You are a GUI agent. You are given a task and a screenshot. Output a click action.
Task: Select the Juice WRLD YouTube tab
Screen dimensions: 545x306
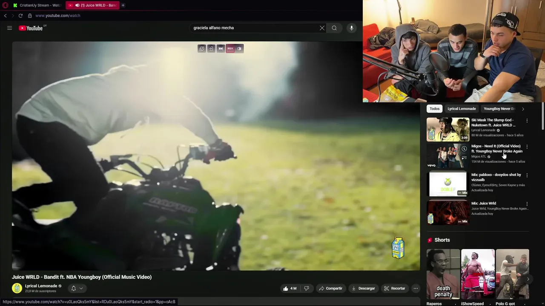pyautogui.click(x=93, y=5)
